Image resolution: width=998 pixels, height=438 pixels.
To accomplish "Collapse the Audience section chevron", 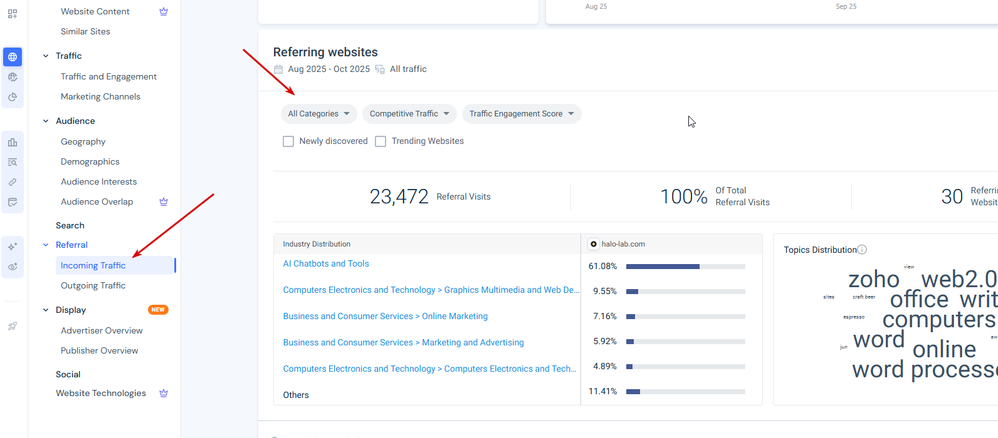I will coord(46,121).
